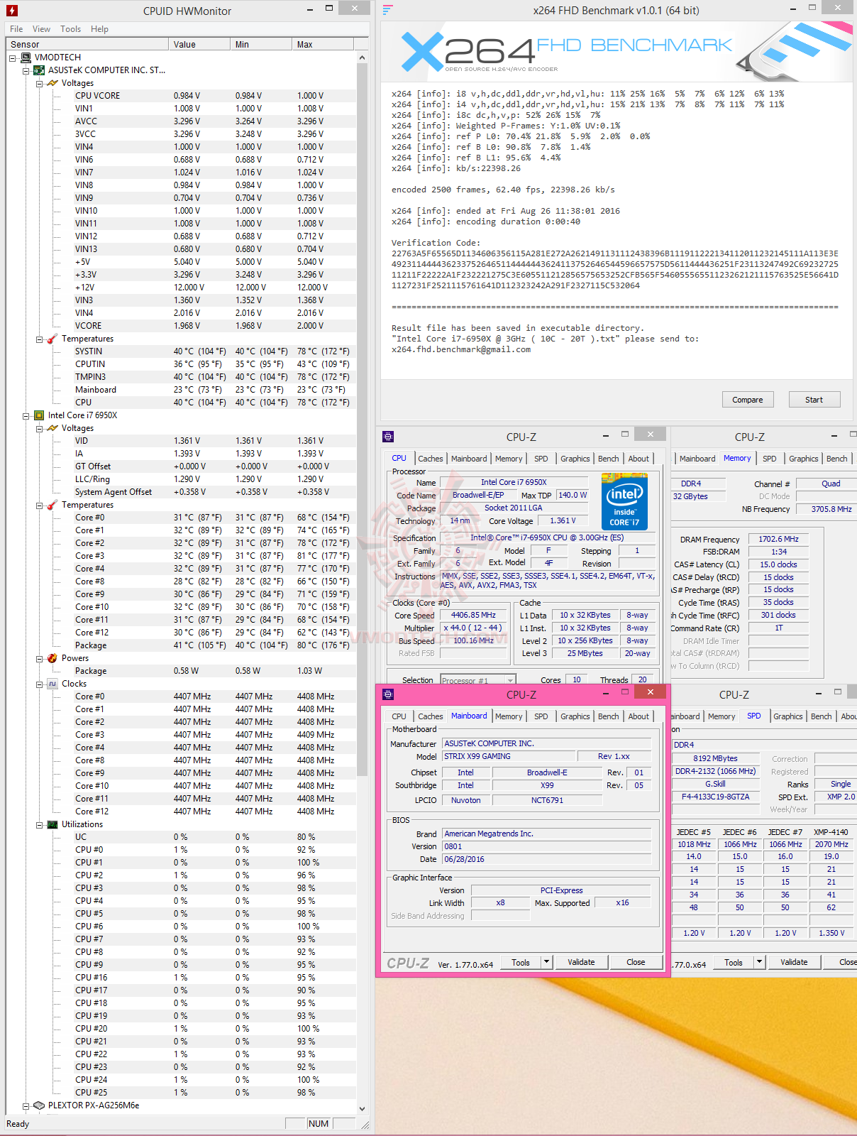This screenshot has height=1136, width=857.
Task: Select About tab in CPU-Z processor window
Action: [638, 459]
